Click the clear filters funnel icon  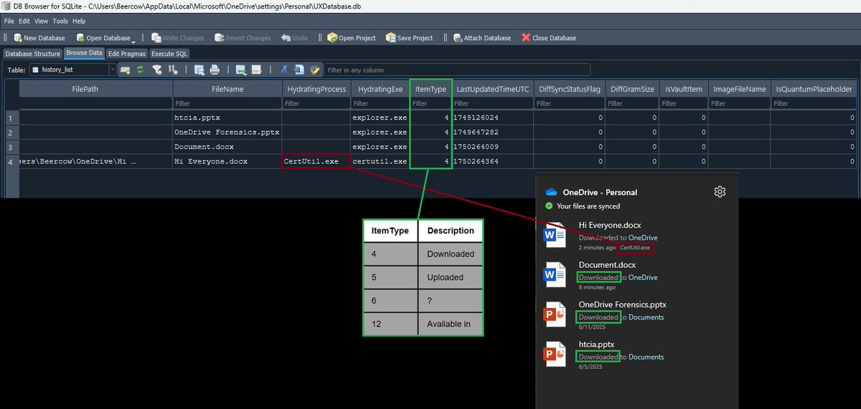[x=156, y=69]
